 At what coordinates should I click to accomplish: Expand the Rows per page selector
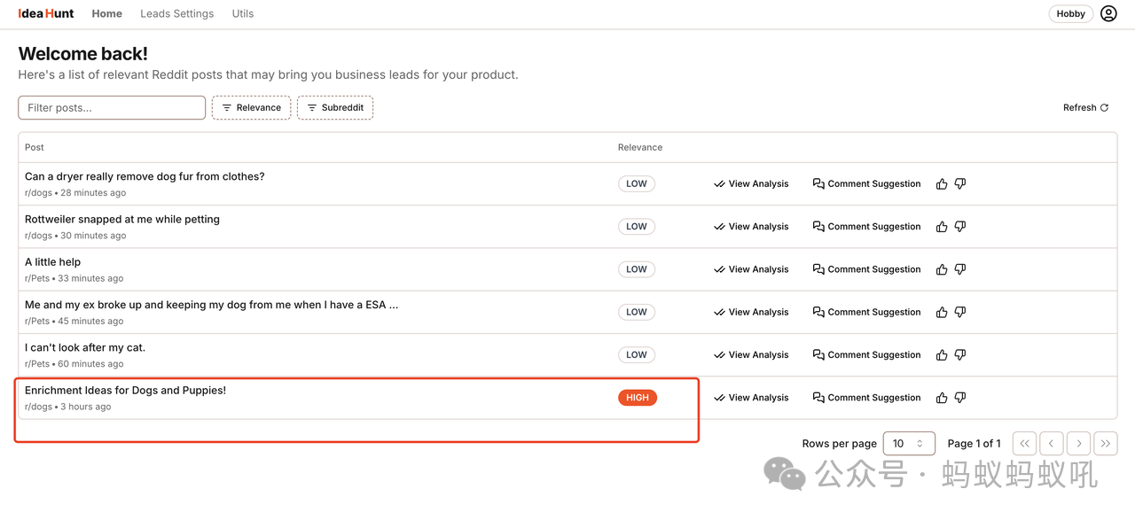coord(909,444)
